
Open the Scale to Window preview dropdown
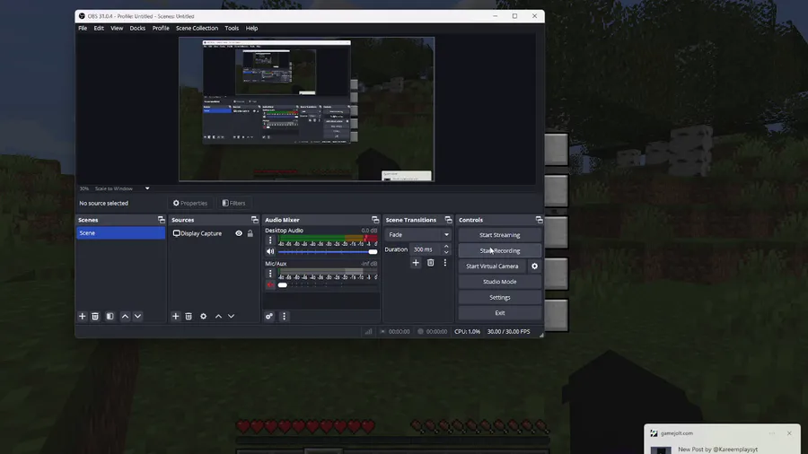(123, 188)
